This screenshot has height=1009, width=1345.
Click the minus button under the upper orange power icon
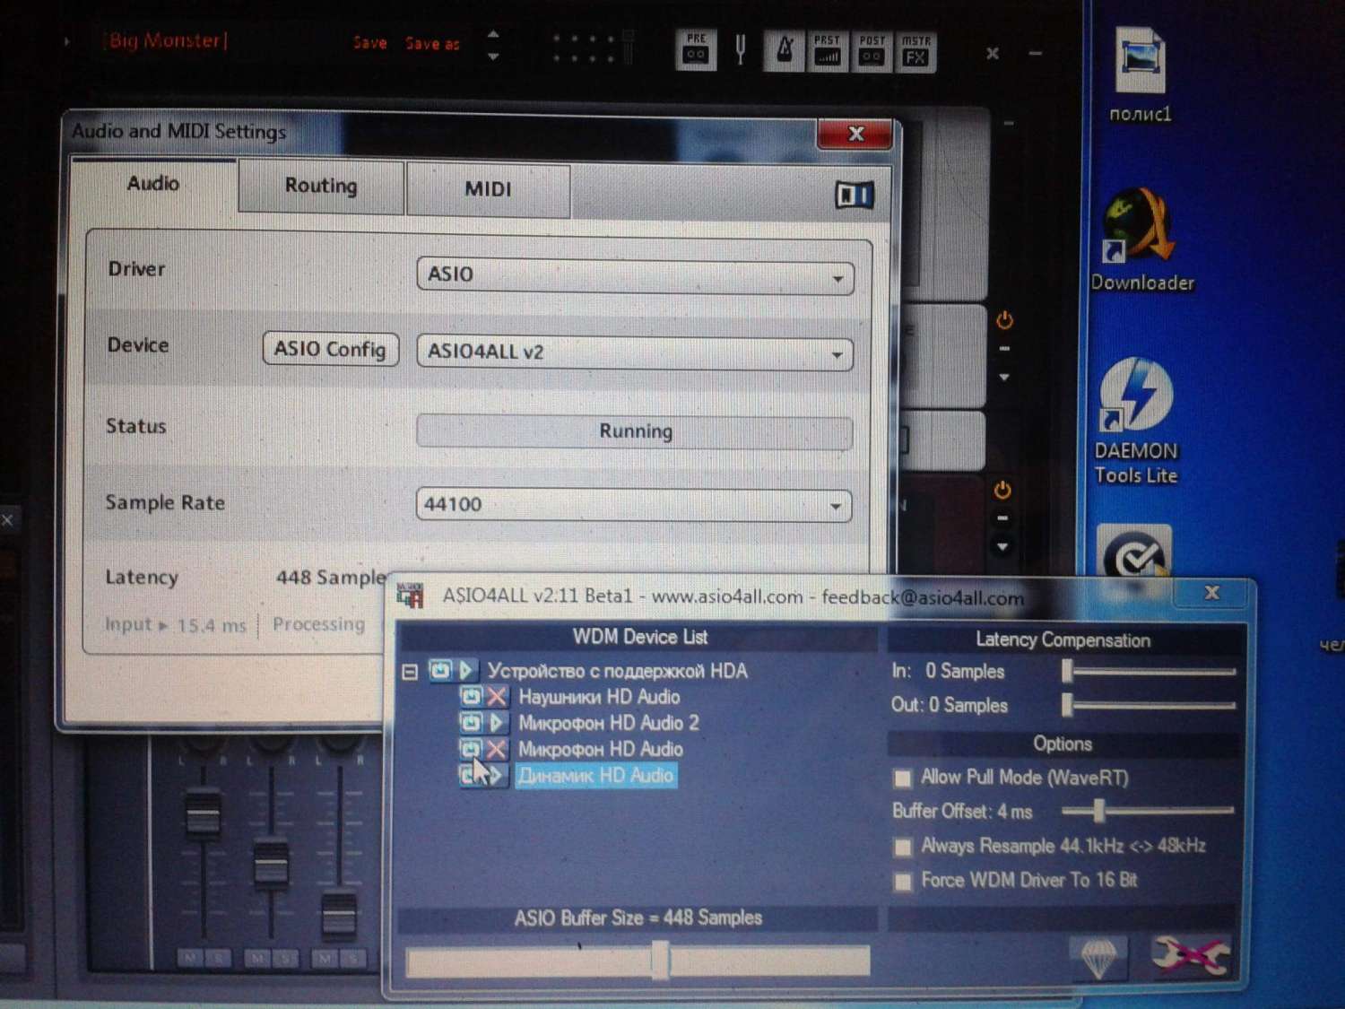tap(1004, 349)
